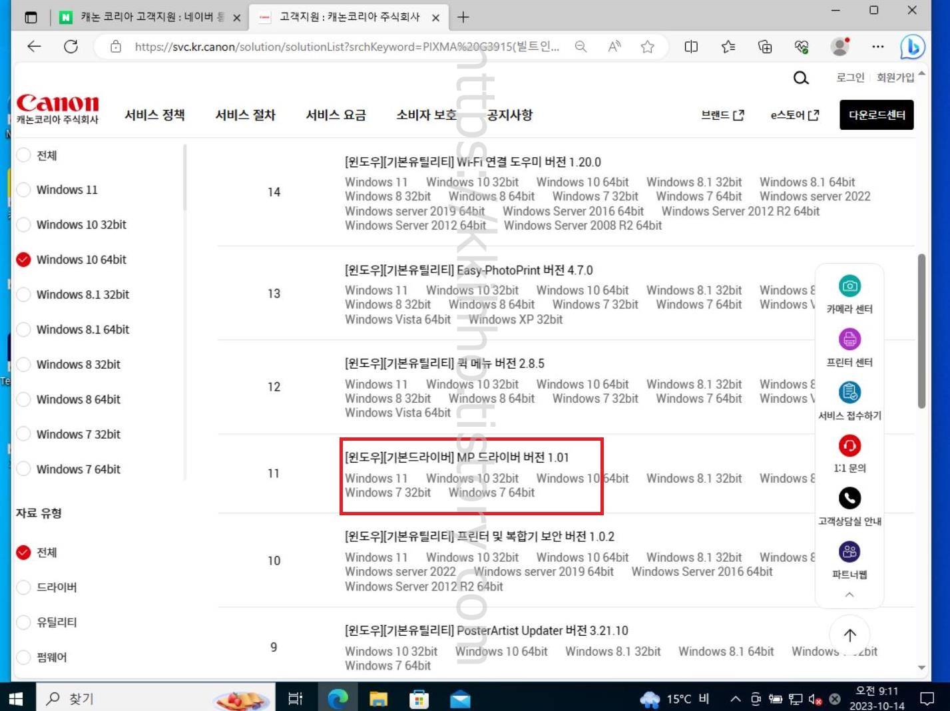This screenshot has height=711, width=950.
Task: Select Windows 8.1 32bit radio option
Action: click(x=23, y=294)
